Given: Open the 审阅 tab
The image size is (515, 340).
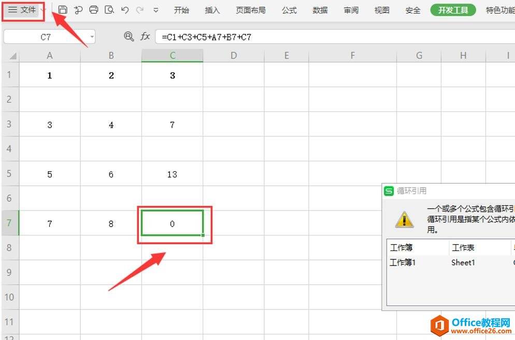Looking at the screenshot, I should point(351,10).
